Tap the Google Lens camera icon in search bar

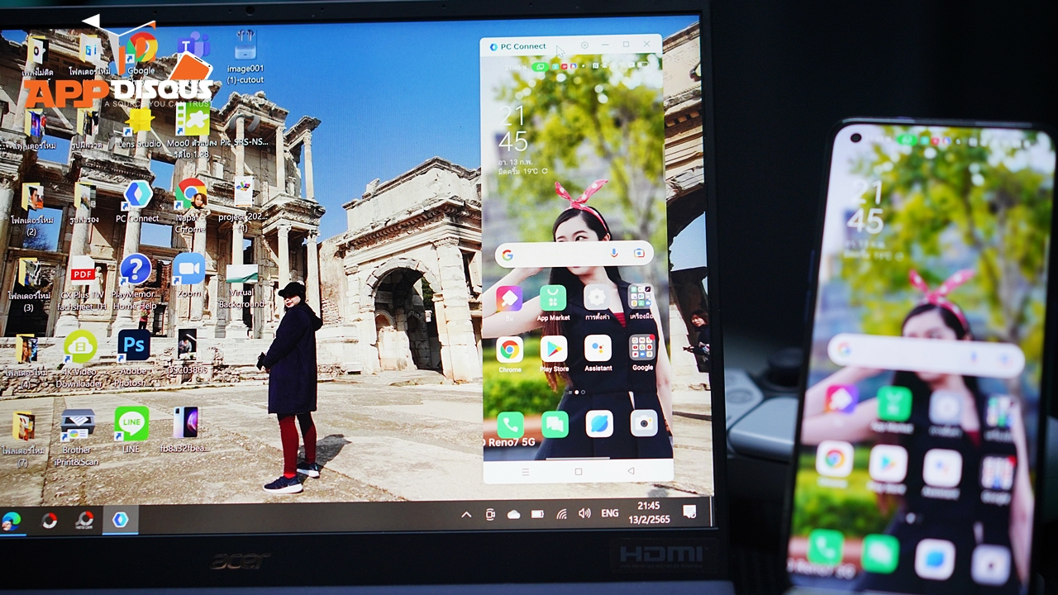coord(639,254)
